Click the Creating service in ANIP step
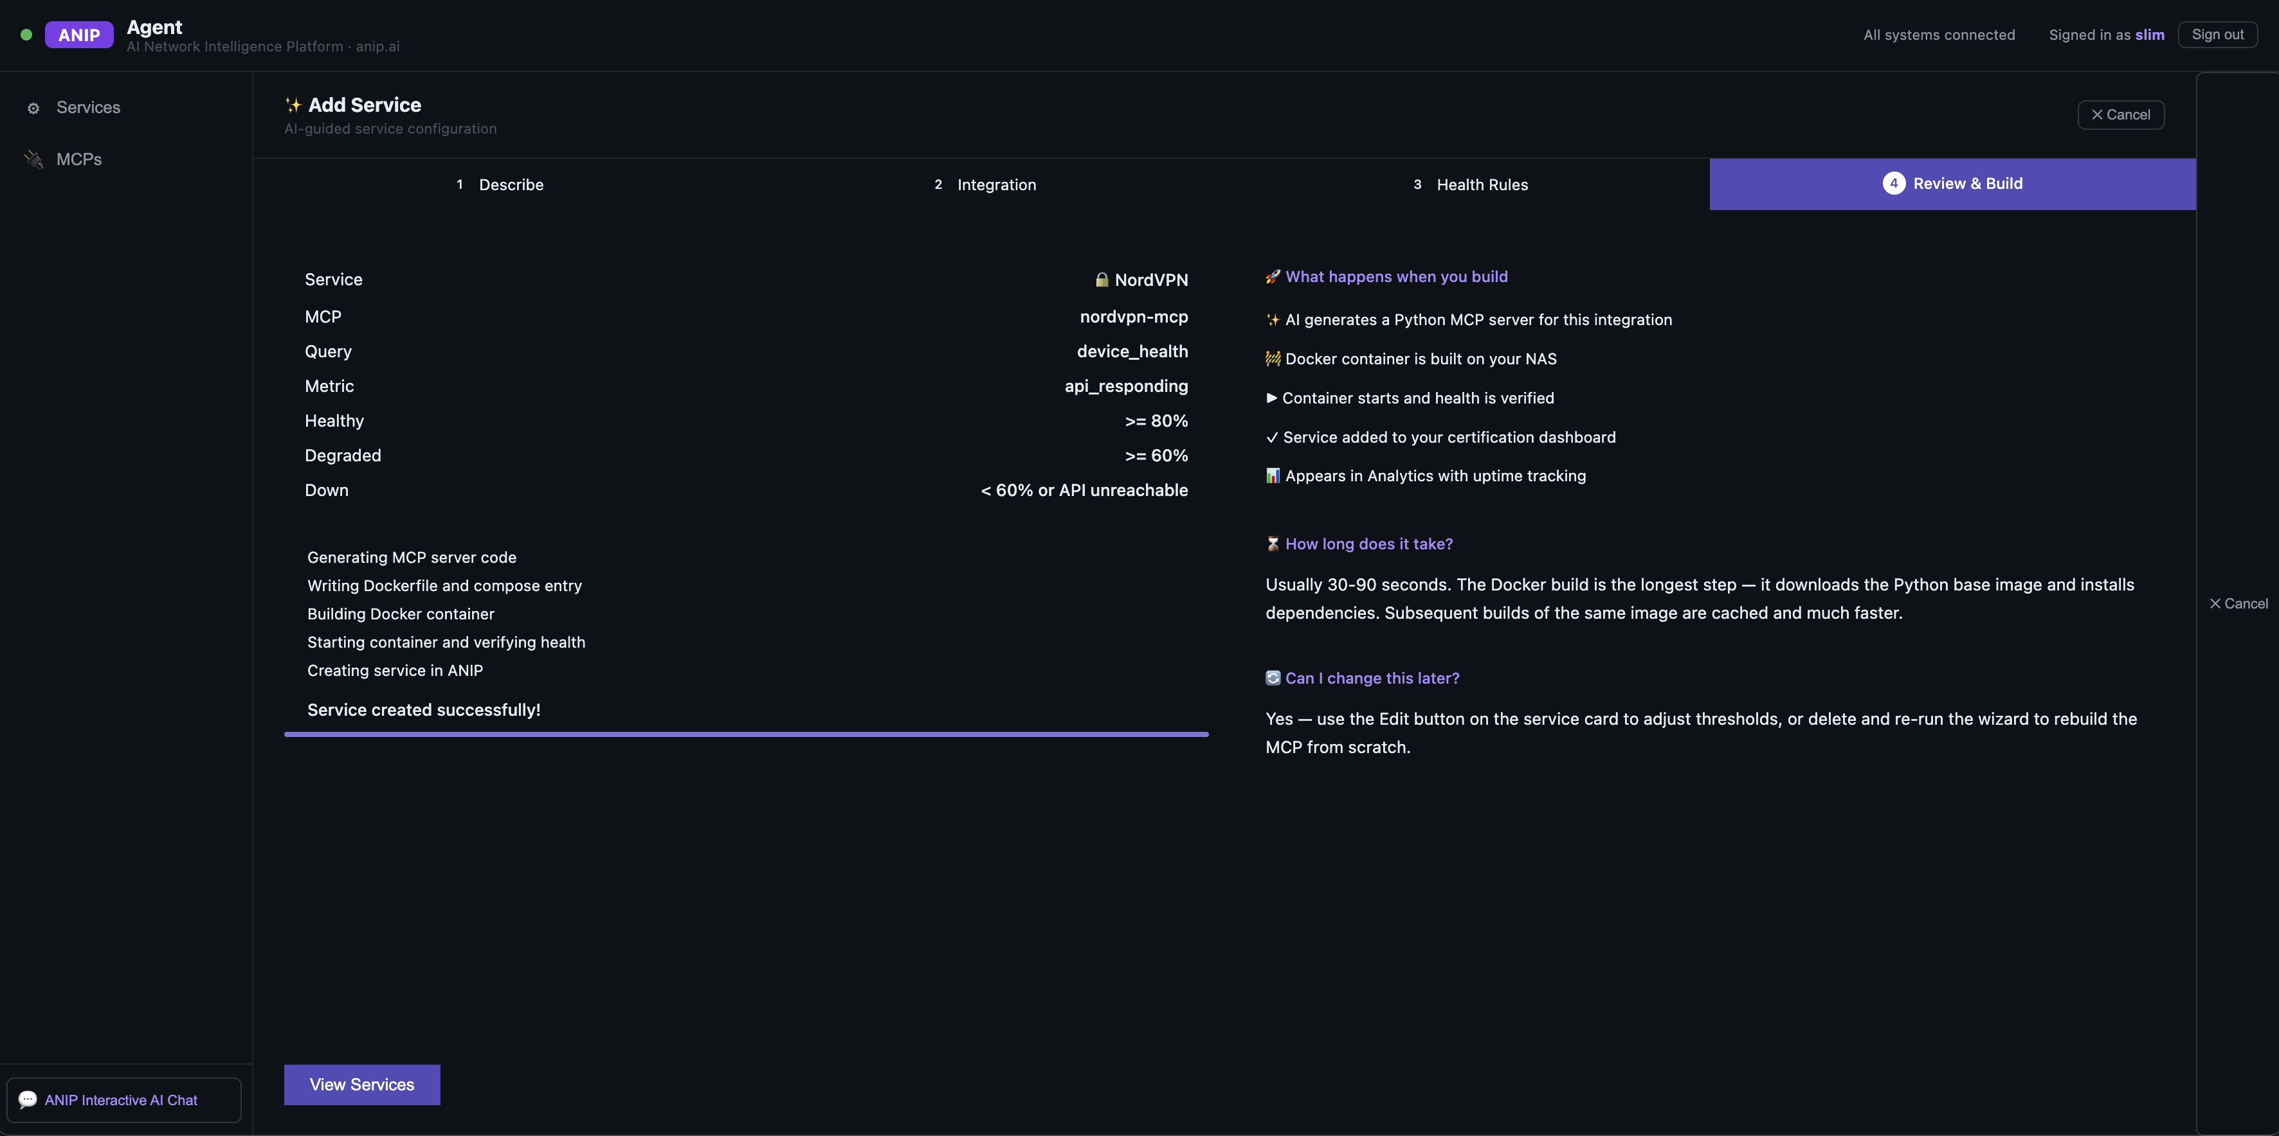This screenshot has width=2279, height=1136. pyautogui.click(x=395, y=670)
